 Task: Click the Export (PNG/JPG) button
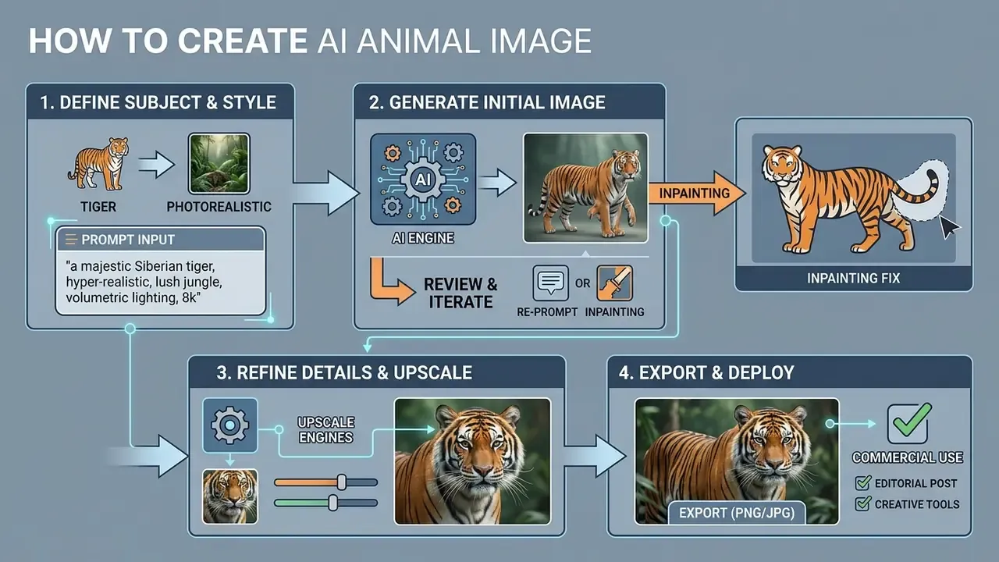click(x=737, y=513)
